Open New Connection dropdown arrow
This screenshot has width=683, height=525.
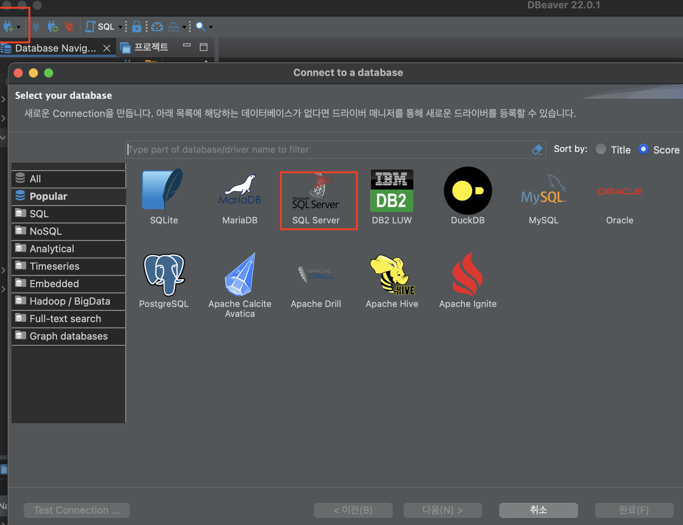coord(19,27)
